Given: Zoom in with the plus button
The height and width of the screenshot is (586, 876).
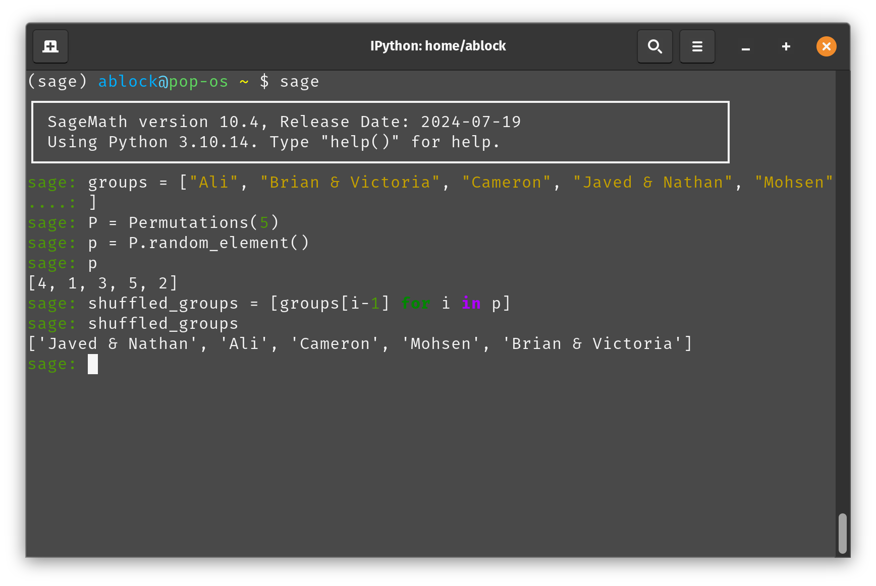Looking at the screenshot, I should (785, 46).
